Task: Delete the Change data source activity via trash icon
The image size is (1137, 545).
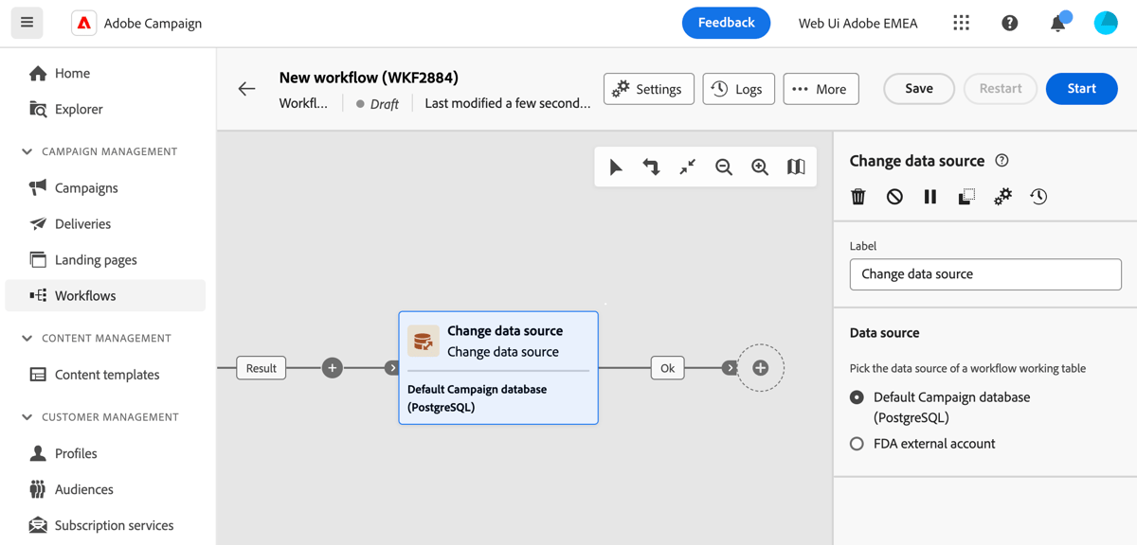Action: pos(857,196)
